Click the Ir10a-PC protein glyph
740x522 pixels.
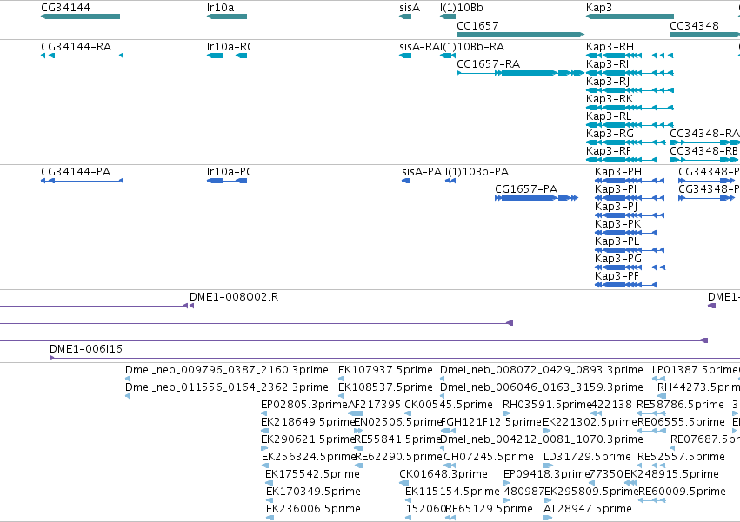click(227, 181)
